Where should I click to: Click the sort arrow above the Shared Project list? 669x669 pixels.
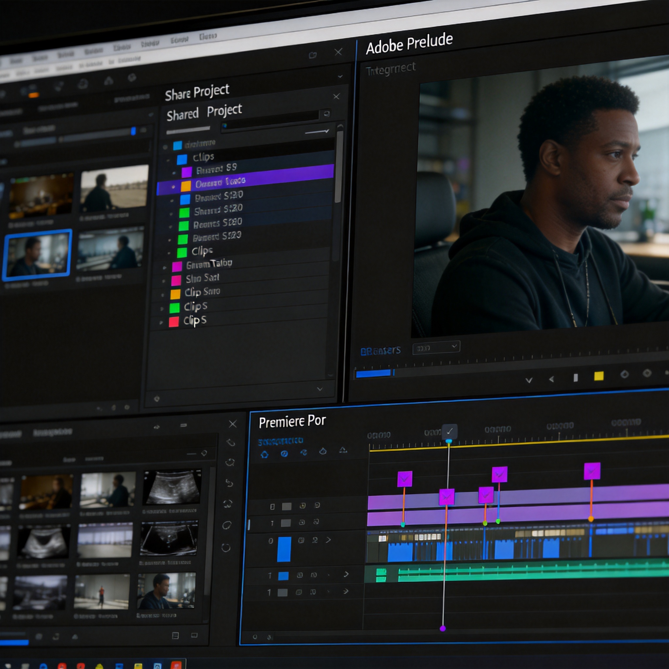tap(317, 132)
